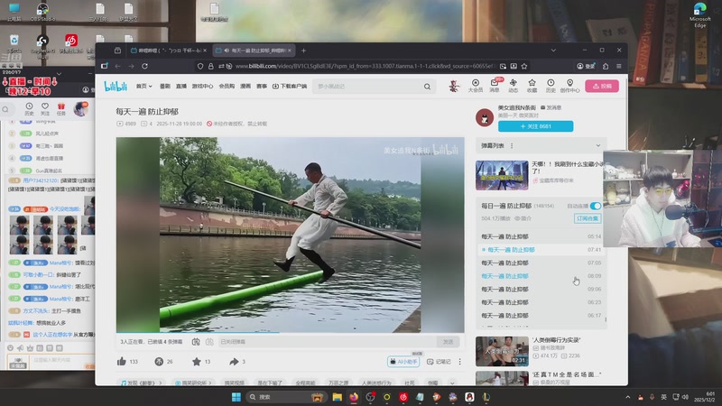Like the video with the thumbs-up icon
This screenshot has height=406, width=722.
coord(122,362)
